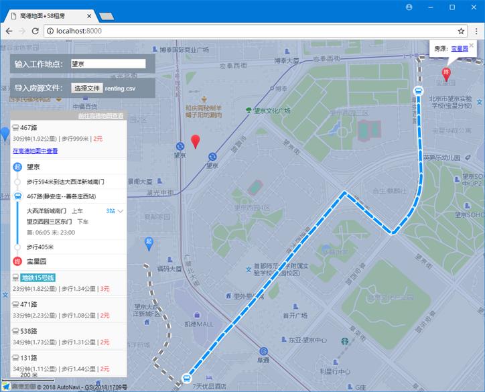485x392 pixels.
Task: Click the browser forward arrow
Action: (x=22, y=31)
